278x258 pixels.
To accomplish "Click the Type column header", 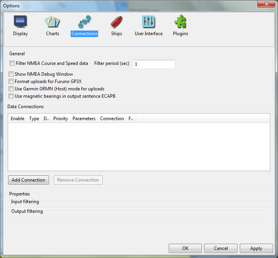I will (x=34, y=119).
